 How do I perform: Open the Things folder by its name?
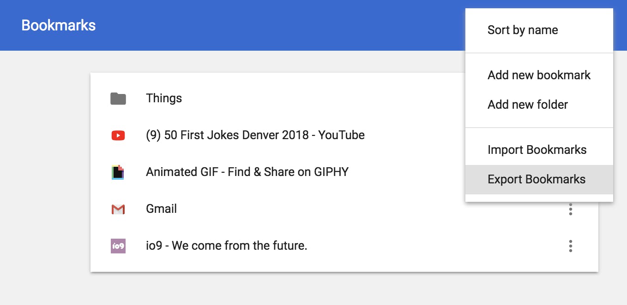(x=164, y=98)
